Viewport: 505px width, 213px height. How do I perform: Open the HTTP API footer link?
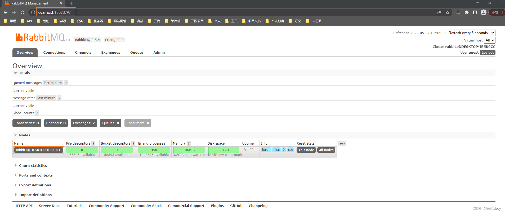[x=24, y=206]
